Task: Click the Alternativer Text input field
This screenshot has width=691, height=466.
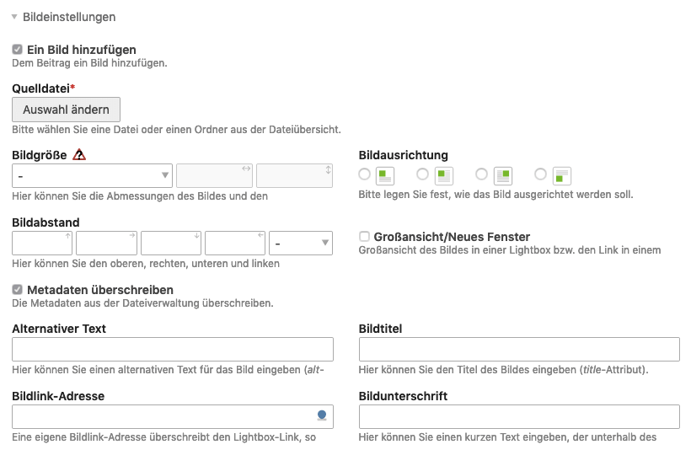Action: (x=172, y=349)
